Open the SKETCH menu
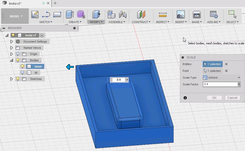The width and height of the screenshot is (245, 151). (46, 22)
